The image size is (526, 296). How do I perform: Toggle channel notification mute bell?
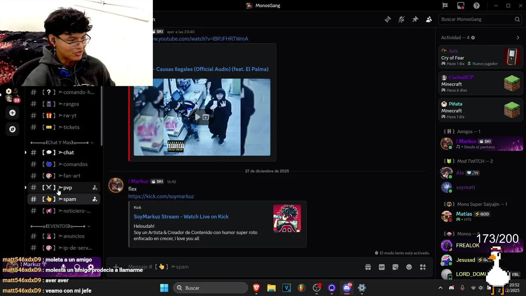401,19
